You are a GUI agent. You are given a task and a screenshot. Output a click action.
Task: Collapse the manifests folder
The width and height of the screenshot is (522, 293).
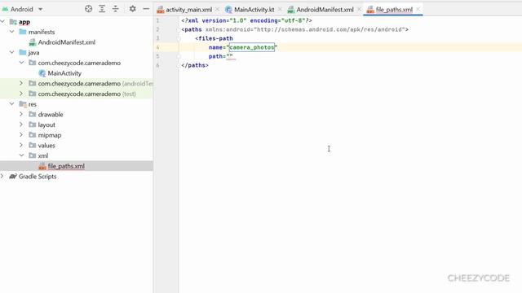click(12, 32)
